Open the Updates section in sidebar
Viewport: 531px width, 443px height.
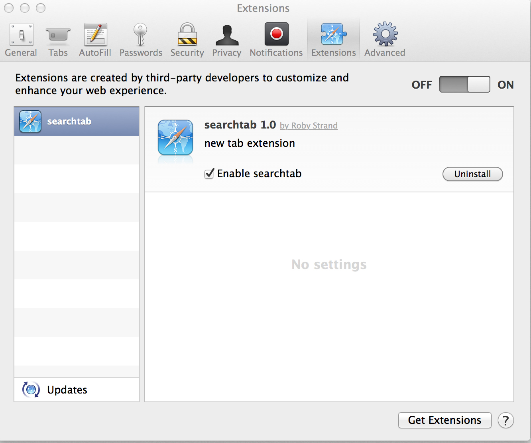tap(67, 390)
